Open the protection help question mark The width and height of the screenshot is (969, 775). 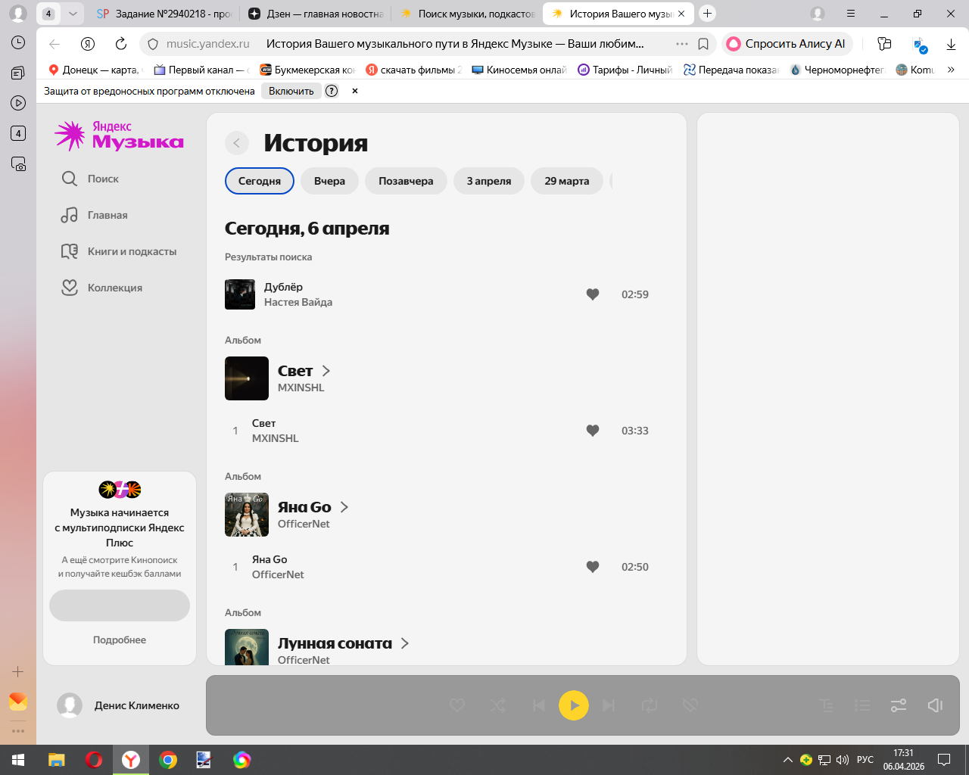coord(332,91)
